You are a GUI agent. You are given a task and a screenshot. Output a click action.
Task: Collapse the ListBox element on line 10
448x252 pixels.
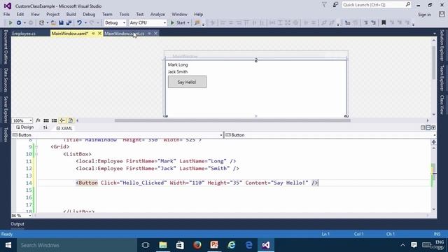pyautogui.click(x=36, y=154)
